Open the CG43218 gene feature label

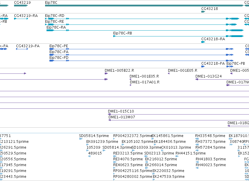coord(209,9)
